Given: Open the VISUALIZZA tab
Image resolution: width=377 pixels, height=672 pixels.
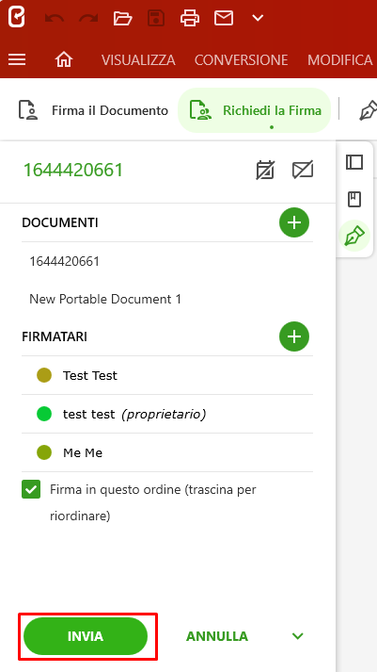Looking at the screenshot, I should pyautogui.click(x=138, y=60).
